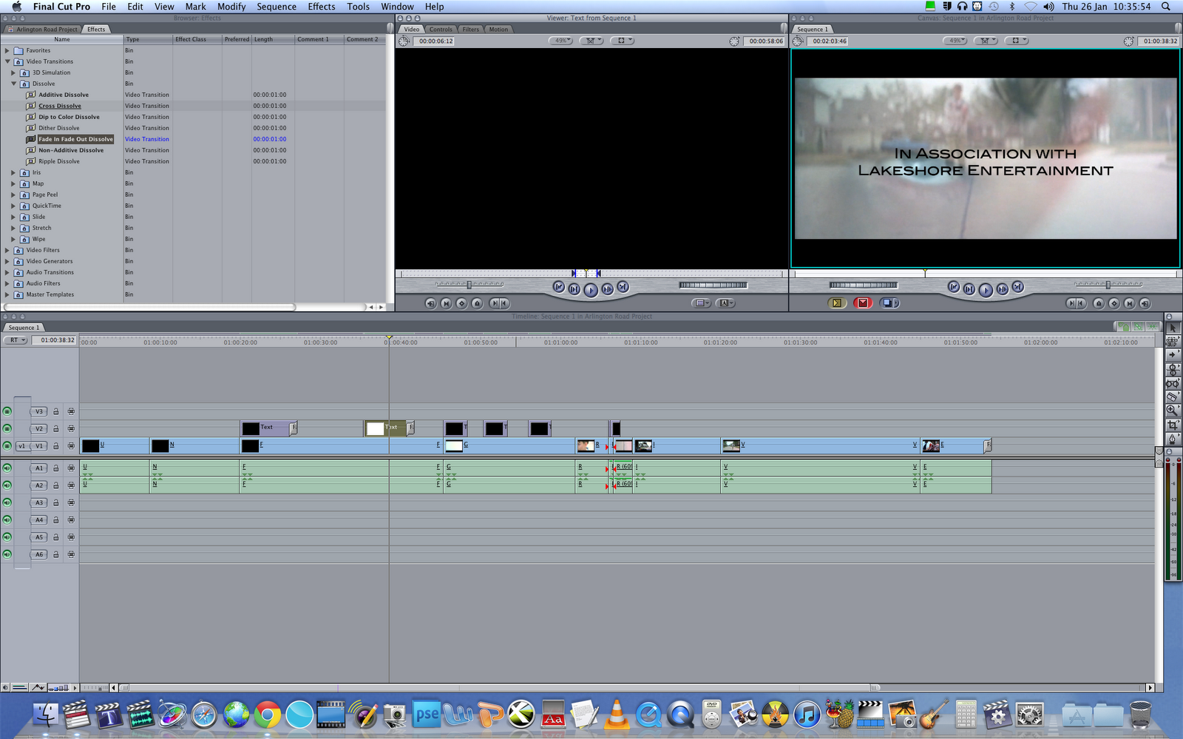Open the Modify menu
The image size is (1183, 739).
click(231, 7)
